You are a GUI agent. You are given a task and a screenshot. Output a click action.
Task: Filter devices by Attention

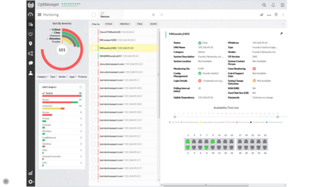point(125,24)
